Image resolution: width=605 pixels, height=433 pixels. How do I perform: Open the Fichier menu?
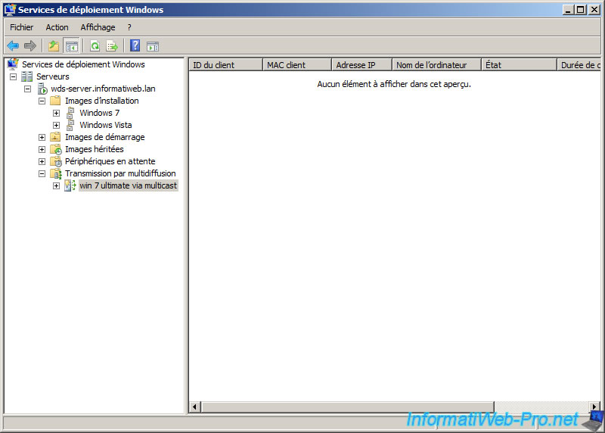coord(22,27)
